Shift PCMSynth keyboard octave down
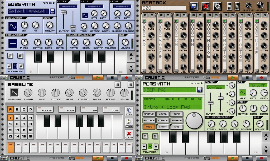 (266, 149)
